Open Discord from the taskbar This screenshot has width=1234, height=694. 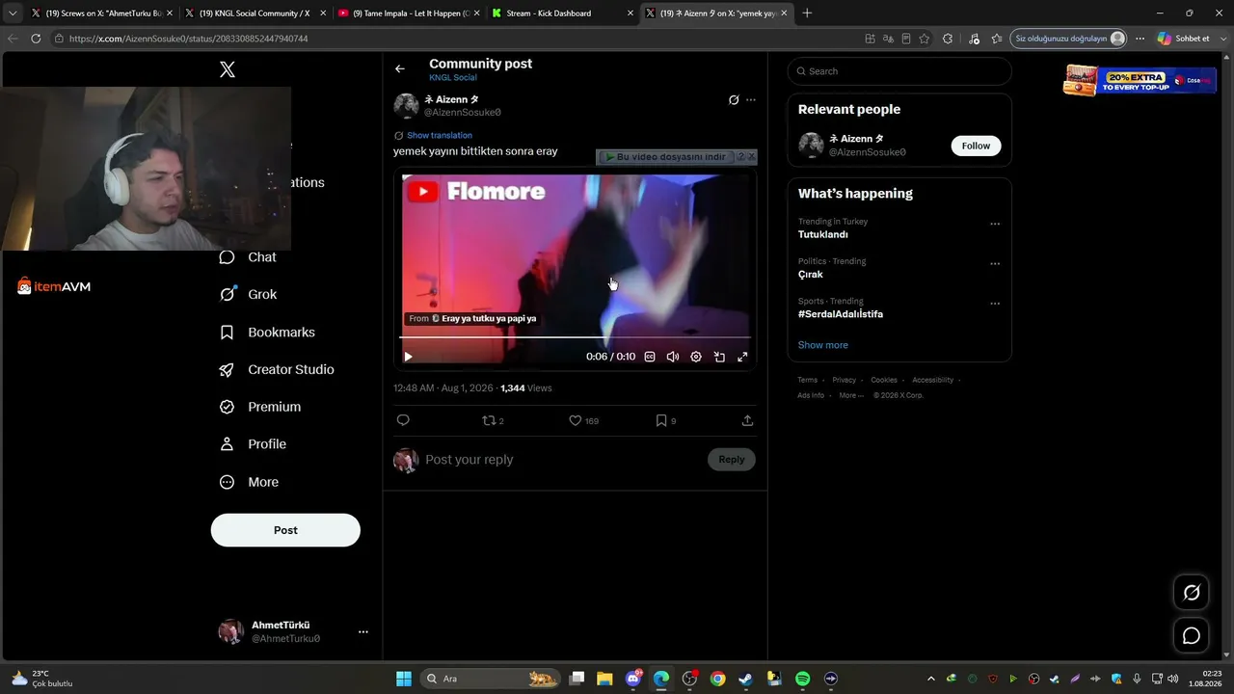tap(633, 679)
